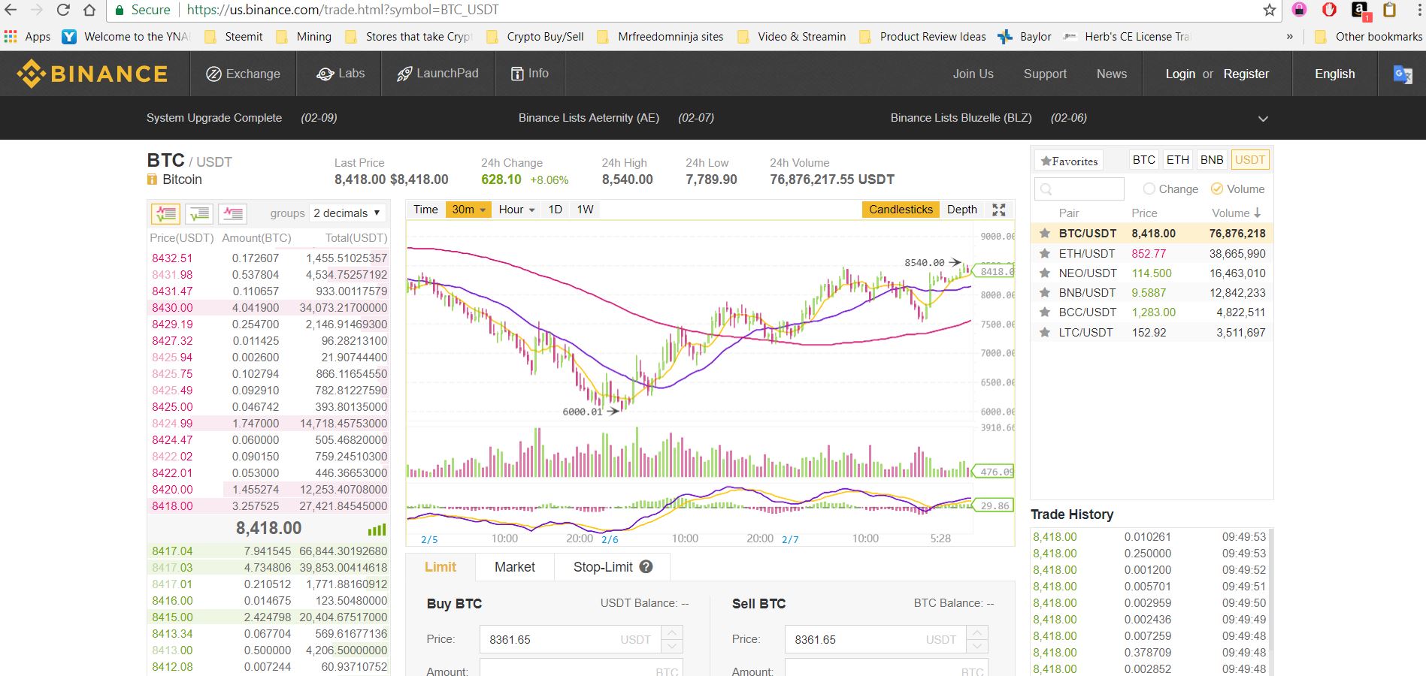The width and height of the screenshot is (1426, 676).
Task: Click the Bitcoin info icon below BTC
Action: 152,180
